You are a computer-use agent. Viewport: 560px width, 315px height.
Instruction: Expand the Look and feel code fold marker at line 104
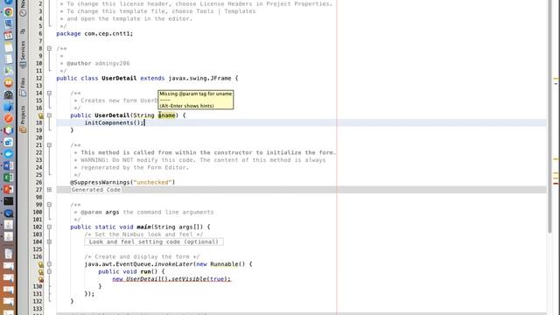pos(49,241)
